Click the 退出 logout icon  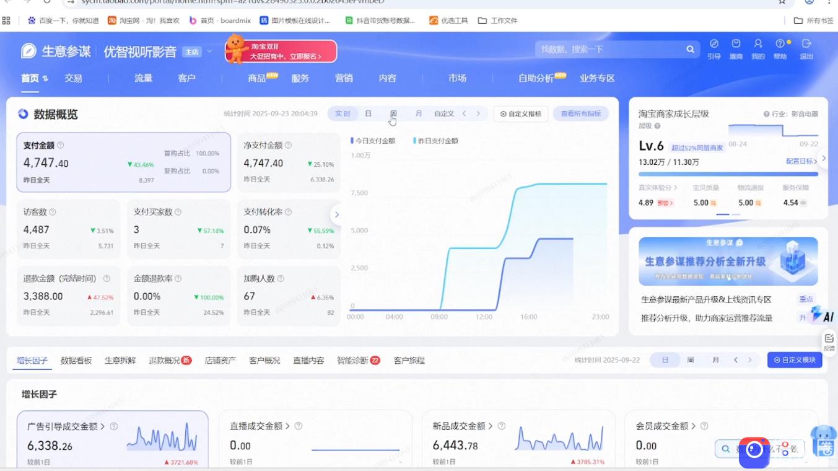pos(806,43)
